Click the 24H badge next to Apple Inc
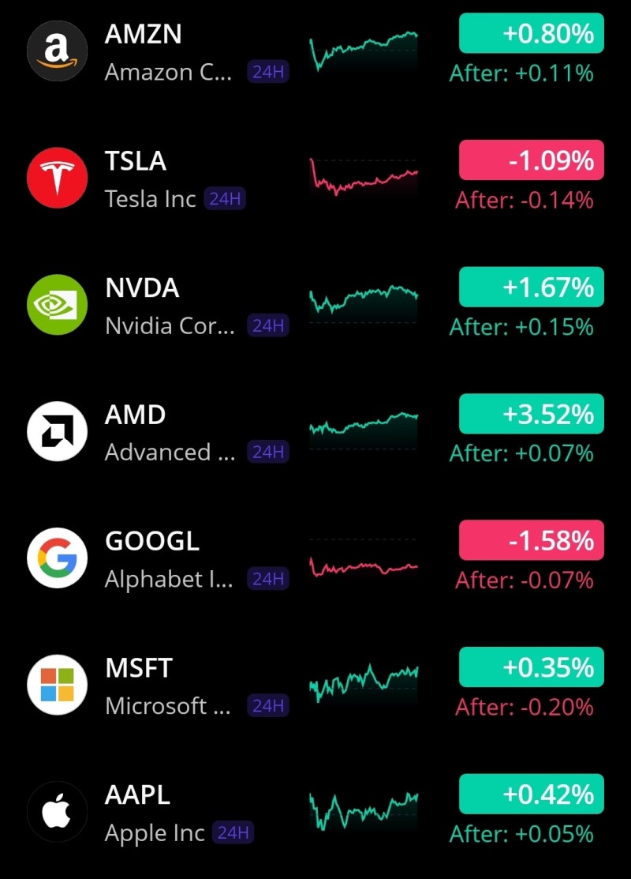The image size is (631, 879). tap(233, 832)
